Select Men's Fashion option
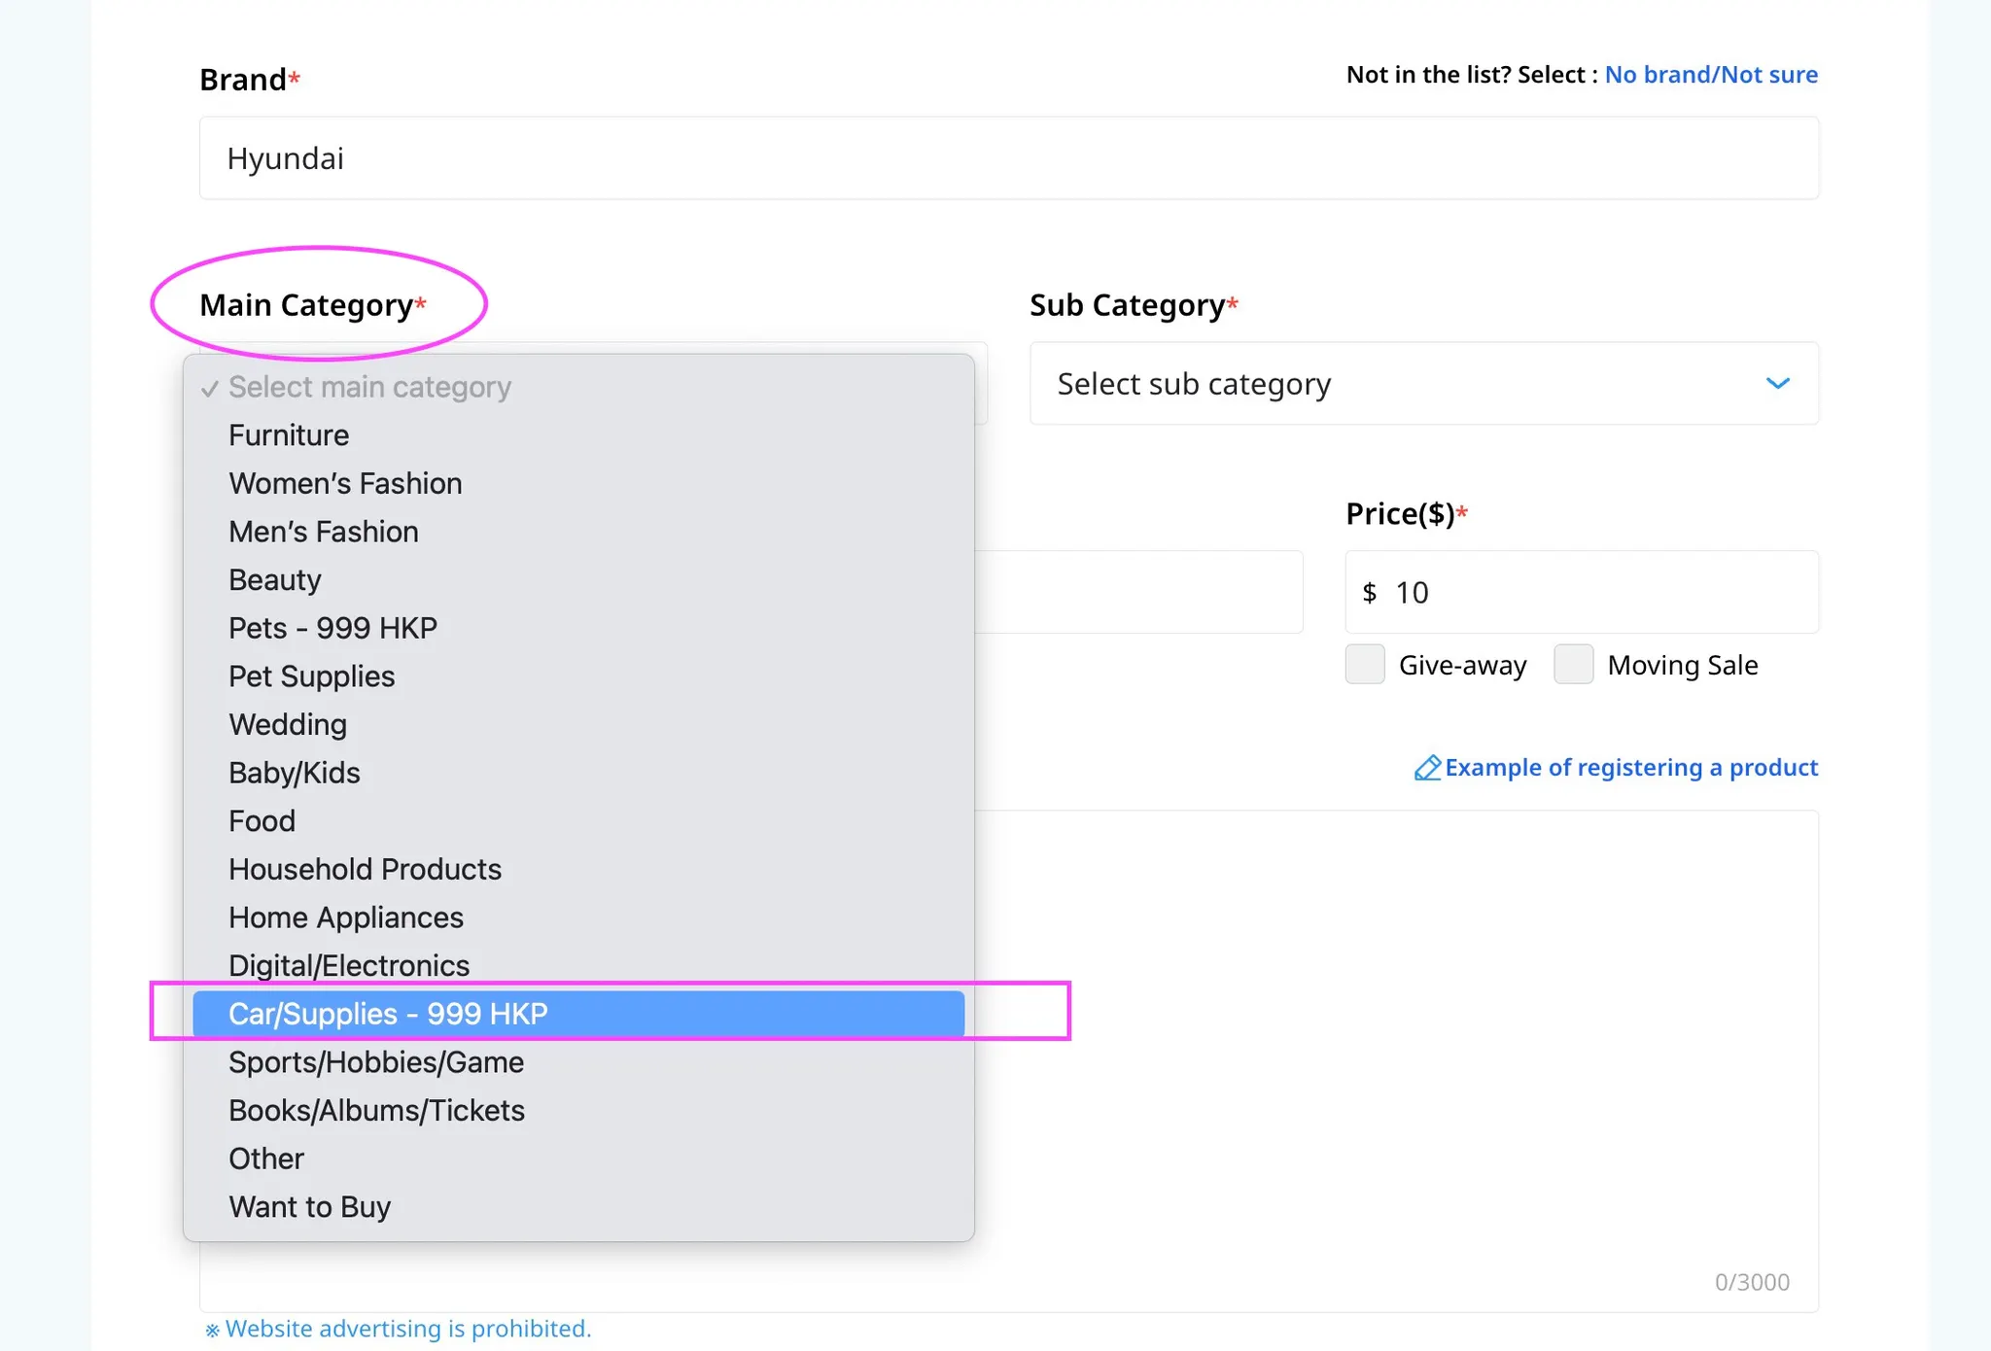Screen dimensions: 1991x1351 pyautogui.click(x=324, y=532)
